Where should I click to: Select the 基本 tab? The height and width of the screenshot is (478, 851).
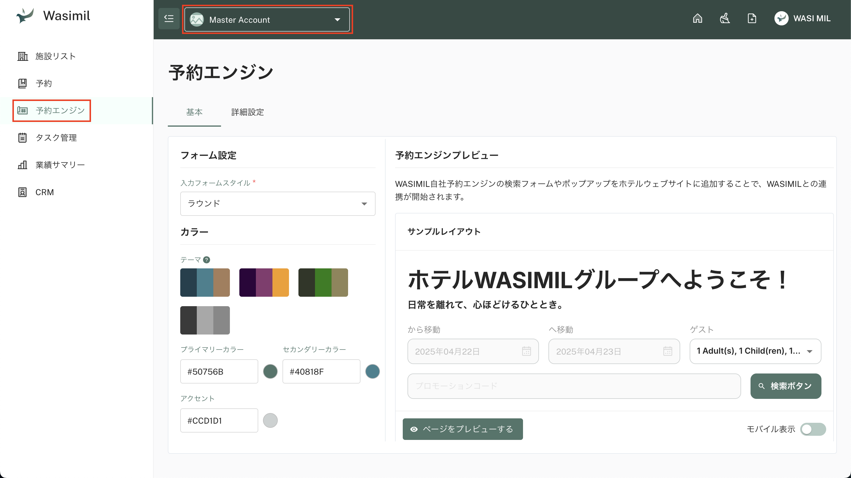tap(194, 112)
